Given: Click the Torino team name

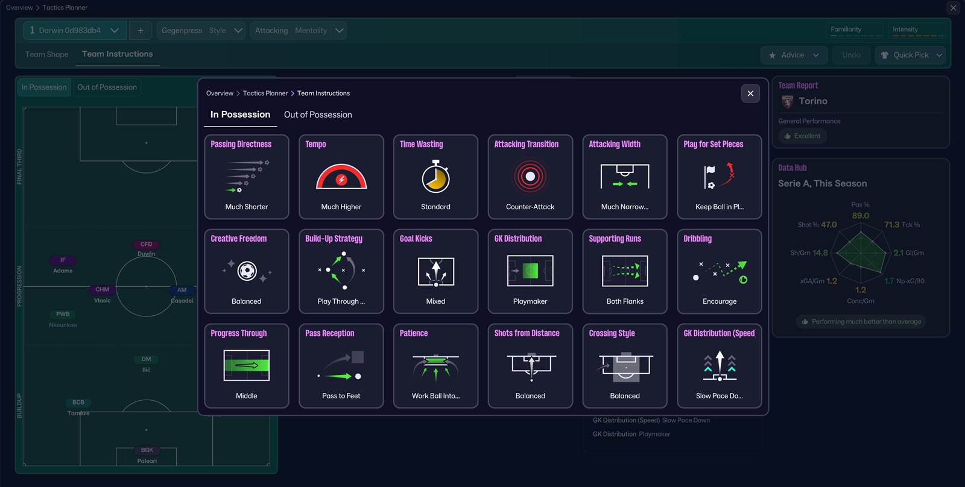Looking at the screenshot, I should pos(813,101).
